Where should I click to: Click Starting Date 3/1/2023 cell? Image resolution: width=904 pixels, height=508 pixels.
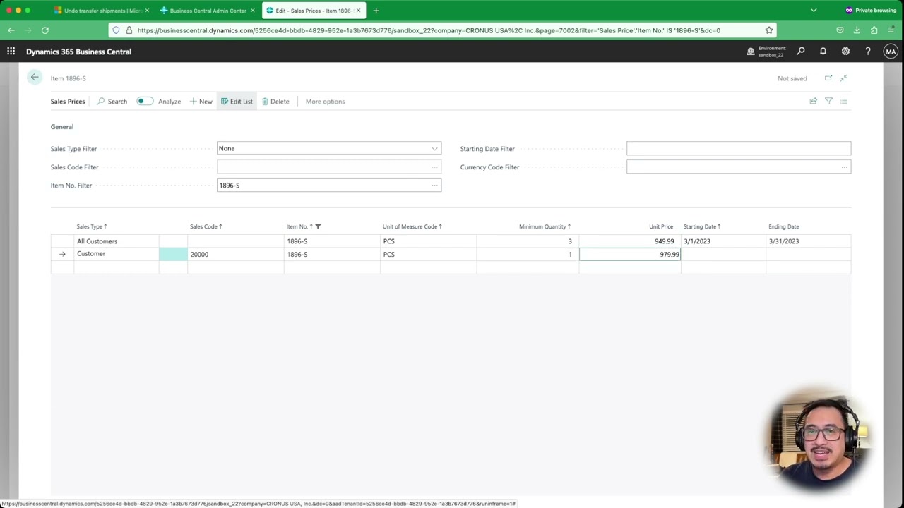723,241
